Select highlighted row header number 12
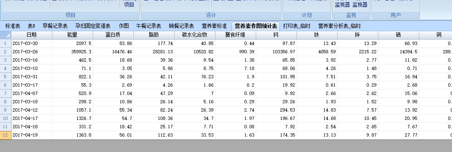This screenshot has height=152, width=452. 6,135
